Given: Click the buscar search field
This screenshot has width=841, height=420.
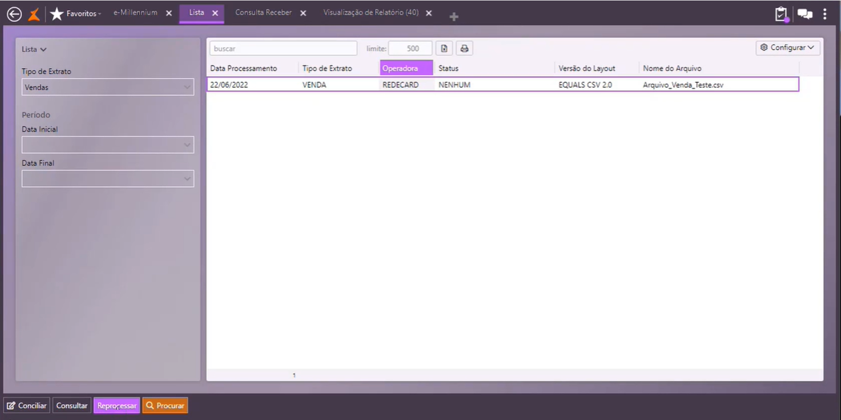Looking at the screenshot, I should (283, 48).
